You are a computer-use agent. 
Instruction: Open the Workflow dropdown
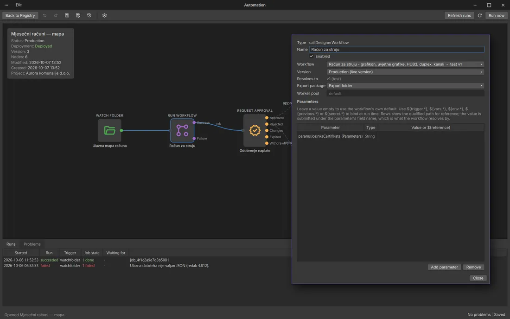click(x=405, y=64)
